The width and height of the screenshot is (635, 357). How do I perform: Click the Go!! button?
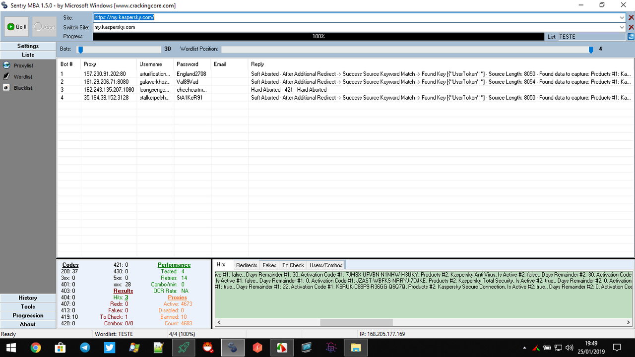[17, 27]
